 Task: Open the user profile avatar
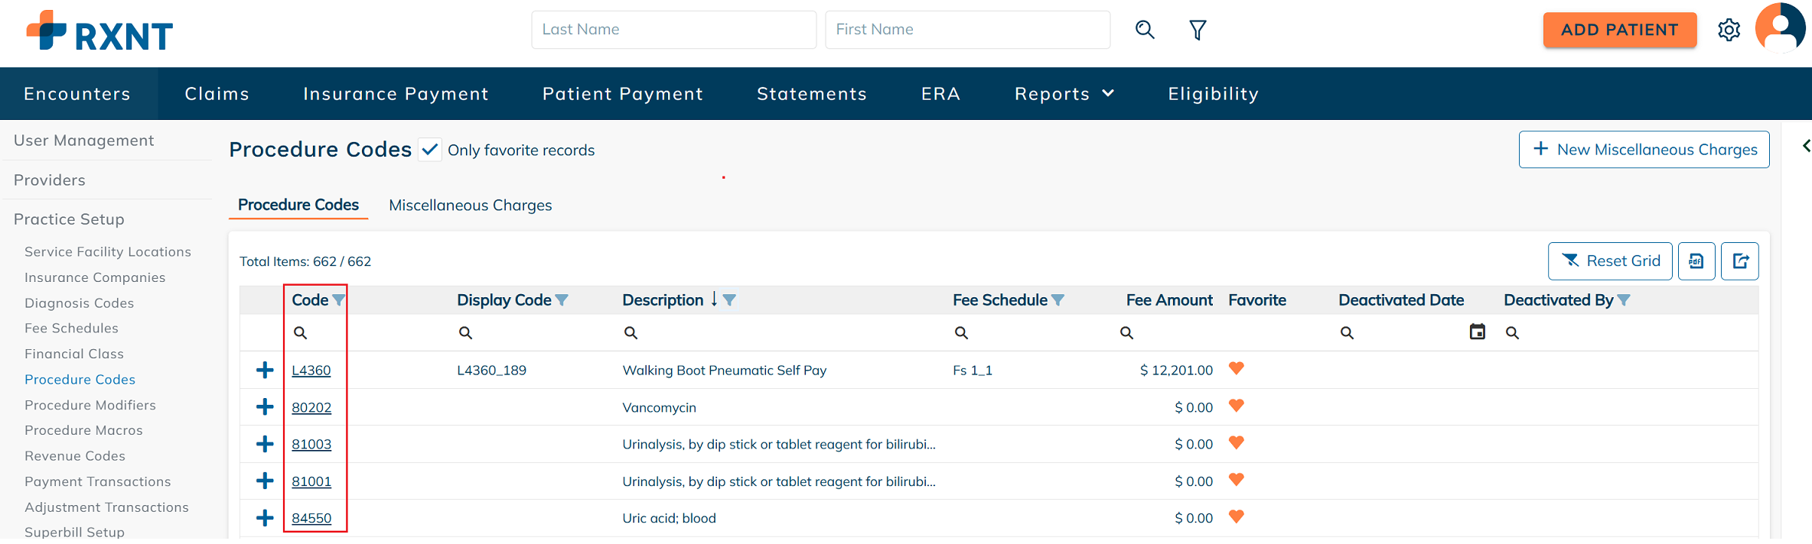click(1780, 28)
